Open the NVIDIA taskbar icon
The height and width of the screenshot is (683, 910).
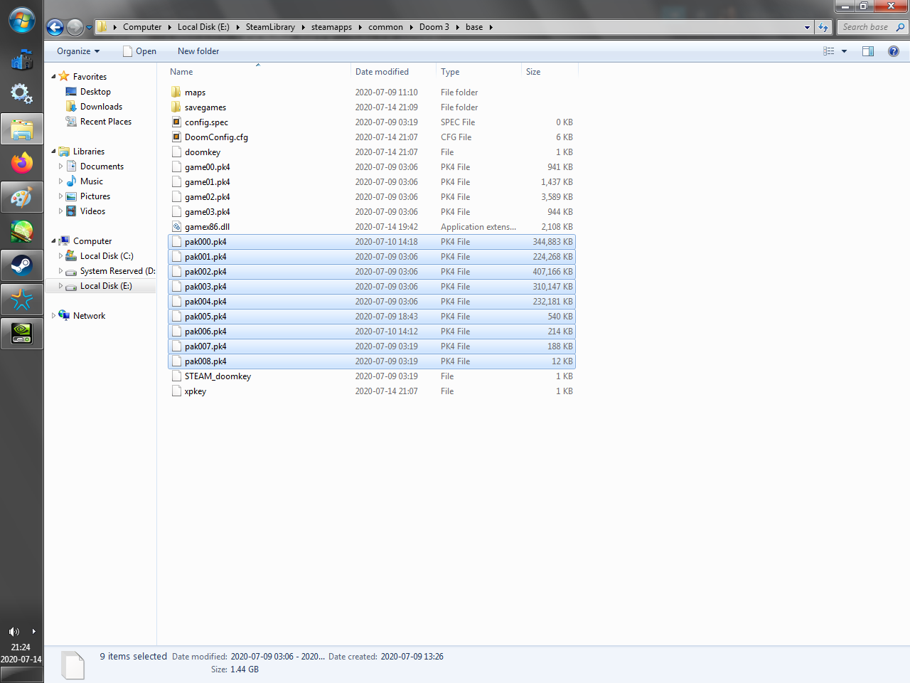(x=22, y=334)
